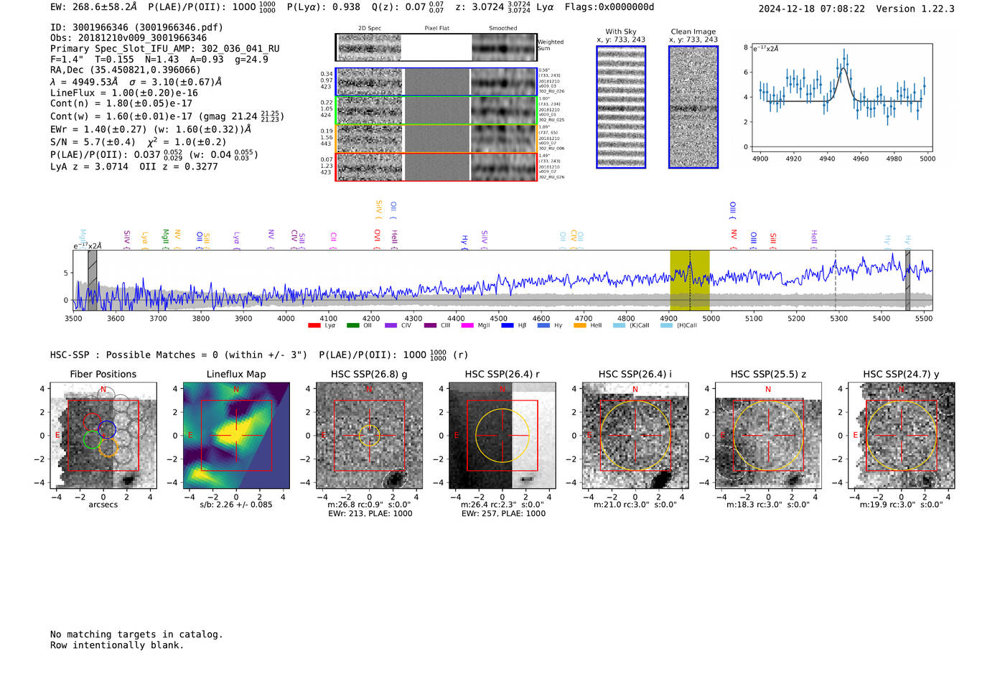Select the (K)Call legend swatch
1005x684 pixels.
click(619, 326)
